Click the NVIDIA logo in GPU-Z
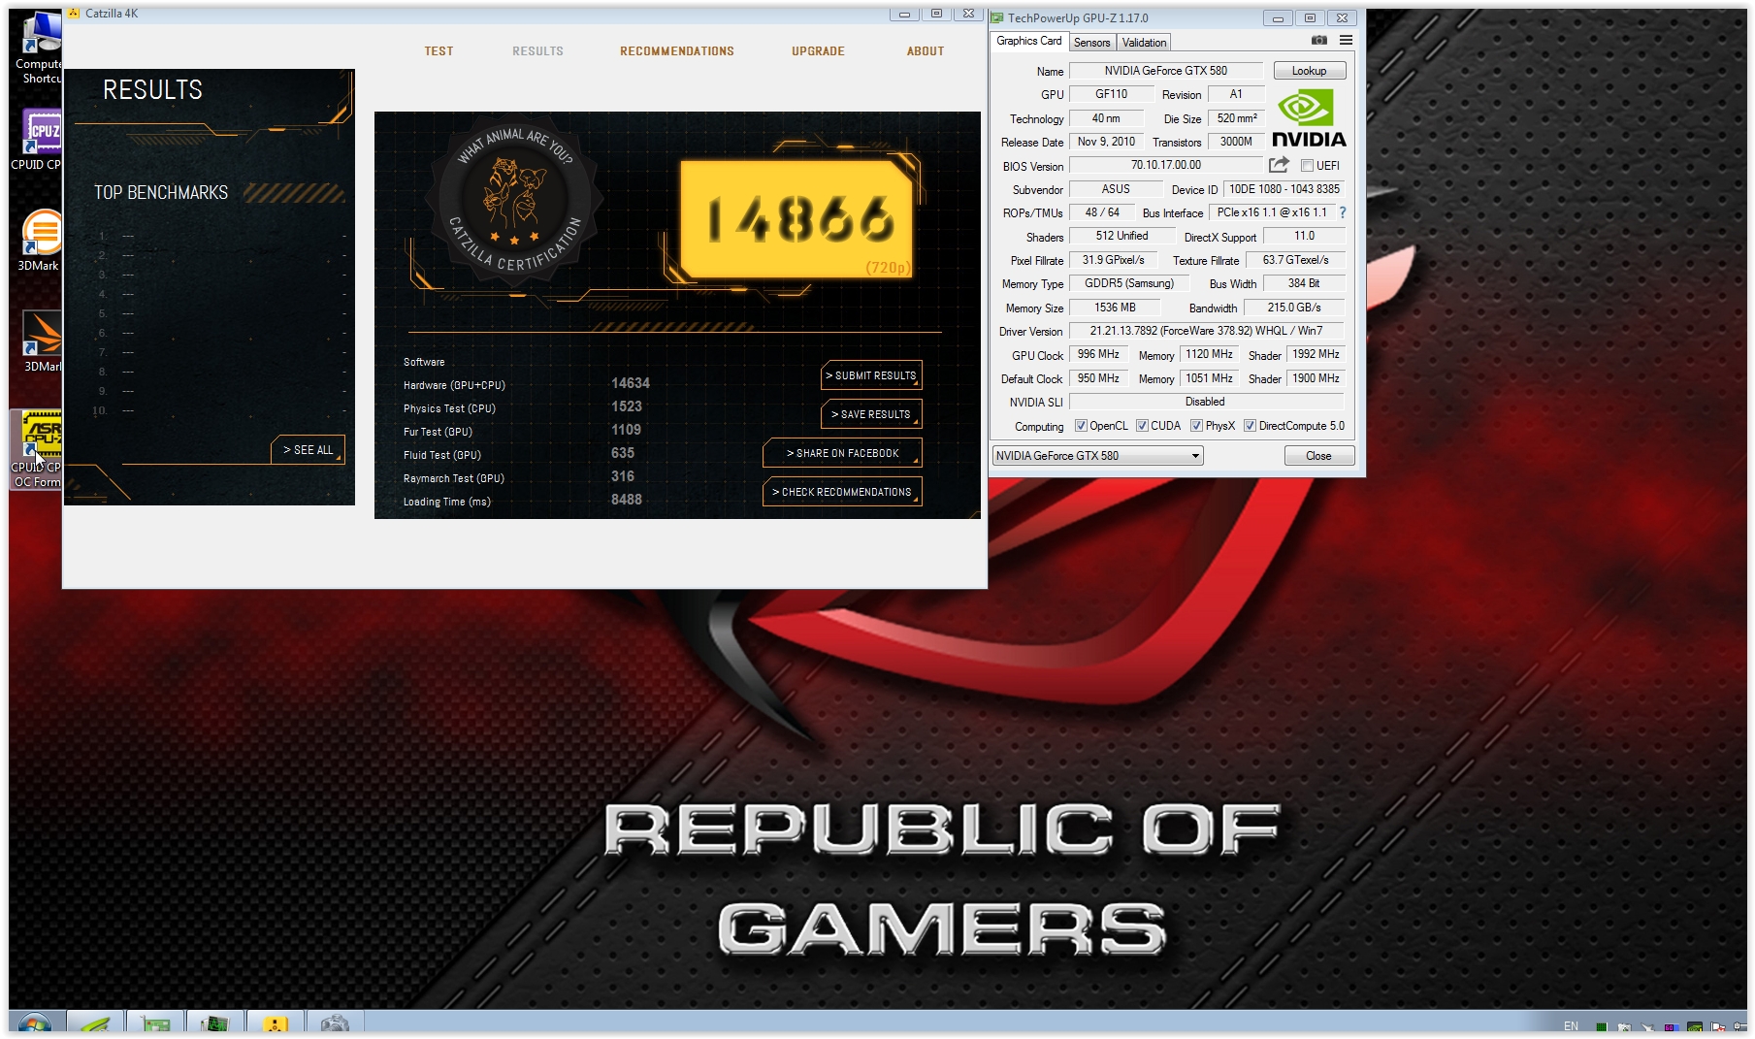 pos(1309,118)
